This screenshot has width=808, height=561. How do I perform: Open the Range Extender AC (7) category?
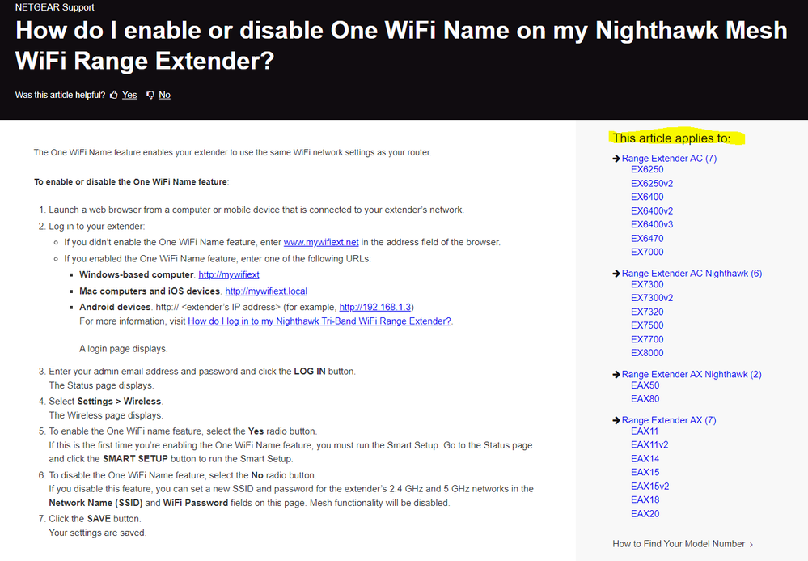669,159
